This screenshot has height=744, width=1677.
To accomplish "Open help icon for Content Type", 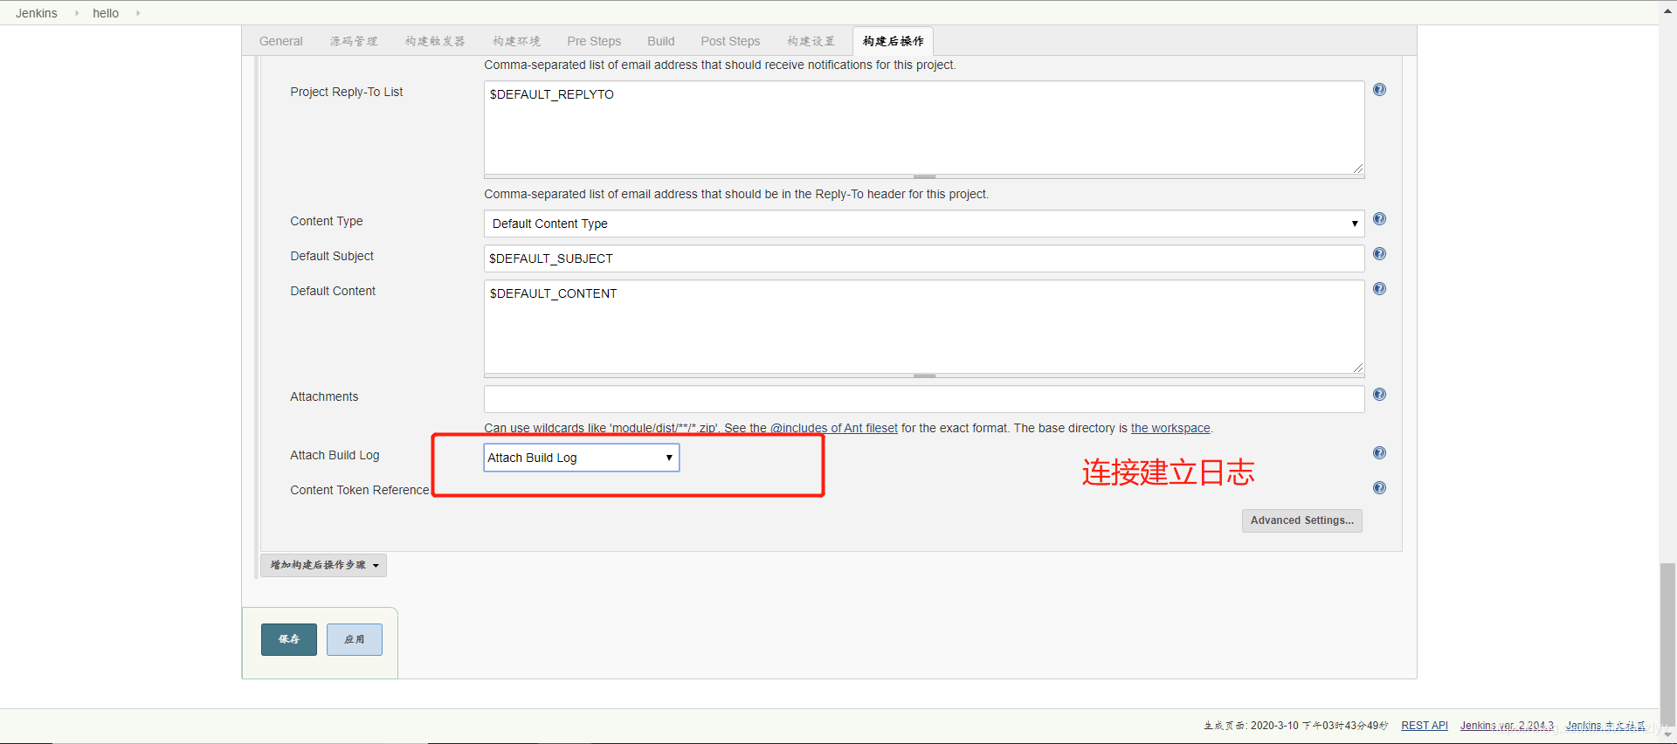I will coord(1379,219).
